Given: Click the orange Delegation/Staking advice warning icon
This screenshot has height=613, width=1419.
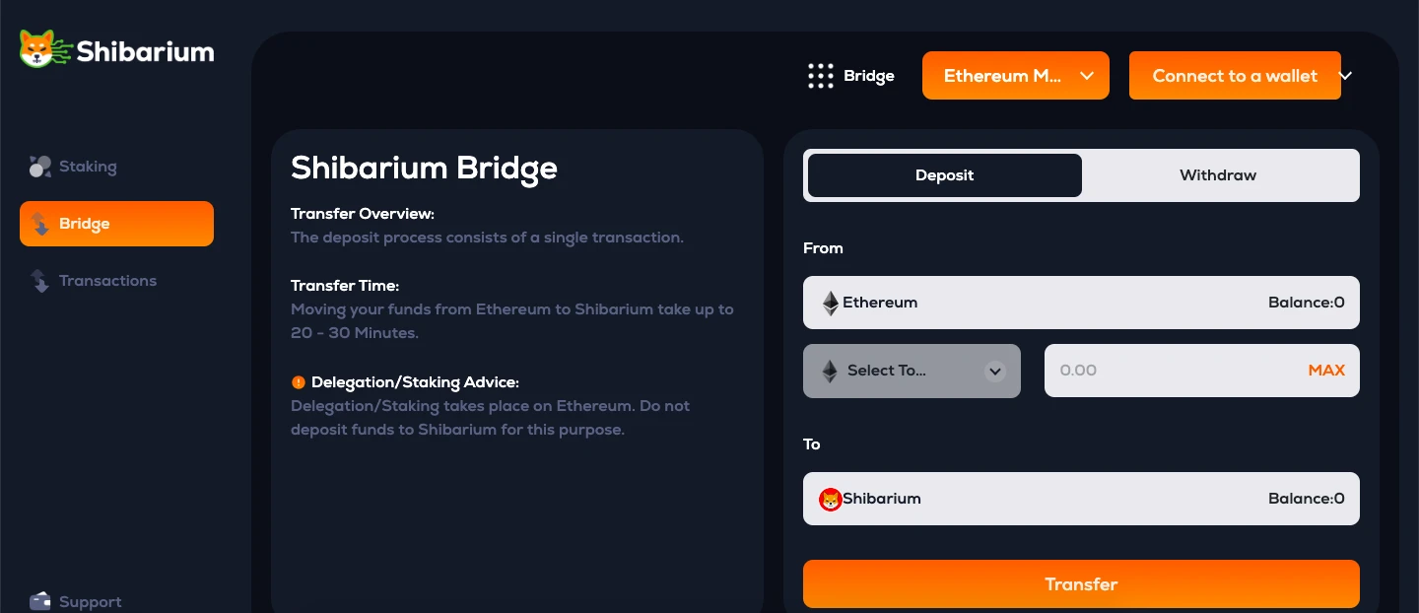Looking at the screenshot, I should (x=299, y=382).
